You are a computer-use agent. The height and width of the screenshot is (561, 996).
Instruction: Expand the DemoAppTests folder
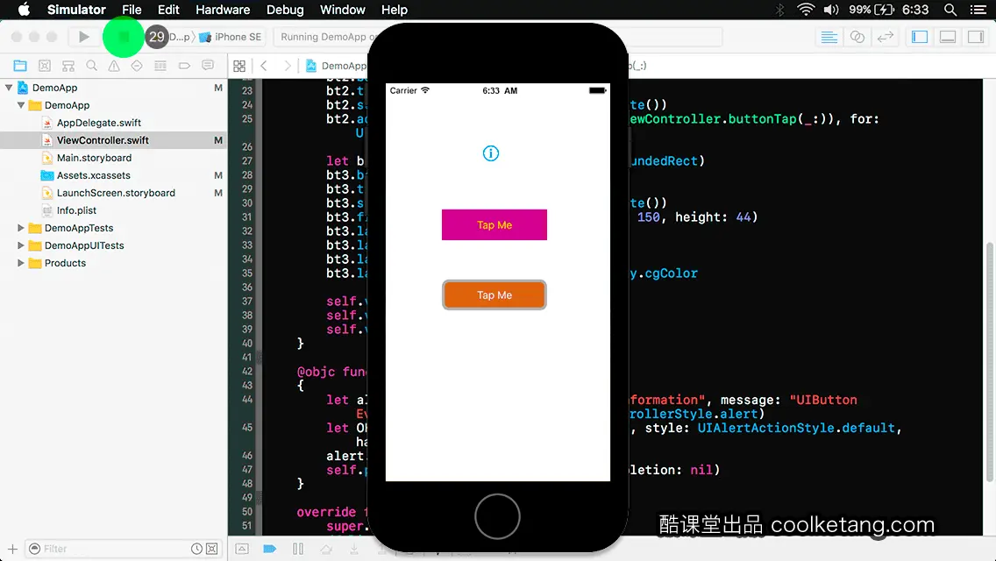(x=21, y=227)
